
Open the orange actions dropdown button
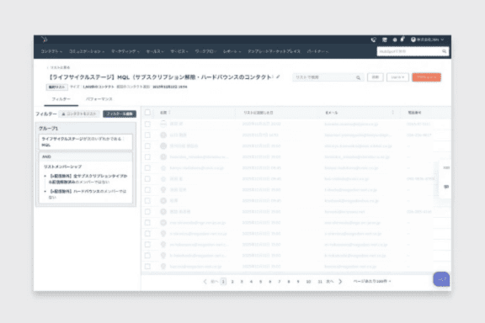click(426, 77)
